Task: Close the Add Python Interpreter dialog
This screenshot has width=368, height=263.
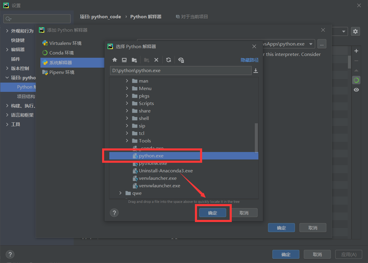Action: (x=323, y=30)
